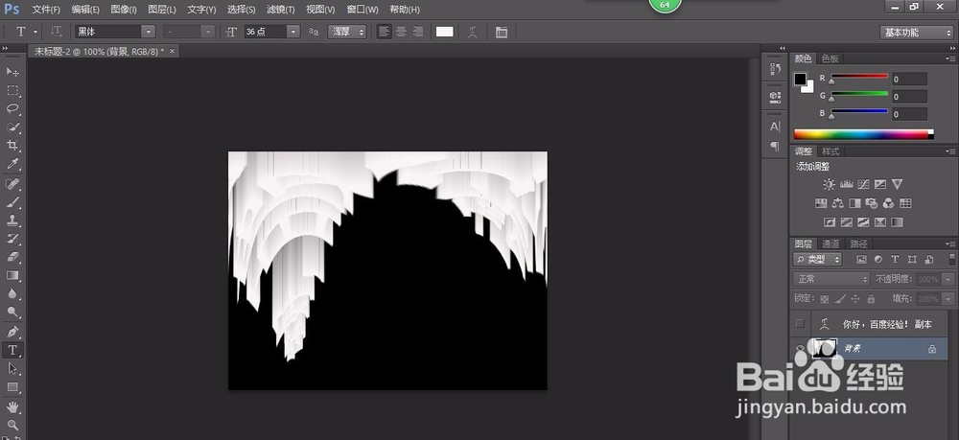
Task: Open the History panel icon
Action: [775, 69]
